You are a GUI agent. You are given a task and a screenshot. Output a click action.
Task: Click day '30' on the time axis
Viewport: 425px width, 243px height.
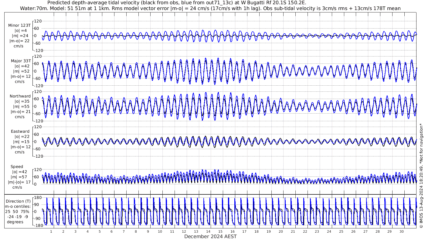(x=402, y=231)
